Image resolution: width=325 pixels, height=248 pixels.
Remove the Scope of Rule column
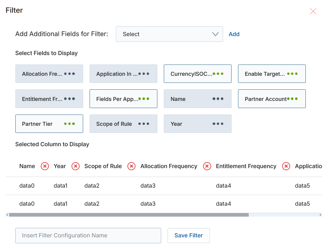(131, 166)
